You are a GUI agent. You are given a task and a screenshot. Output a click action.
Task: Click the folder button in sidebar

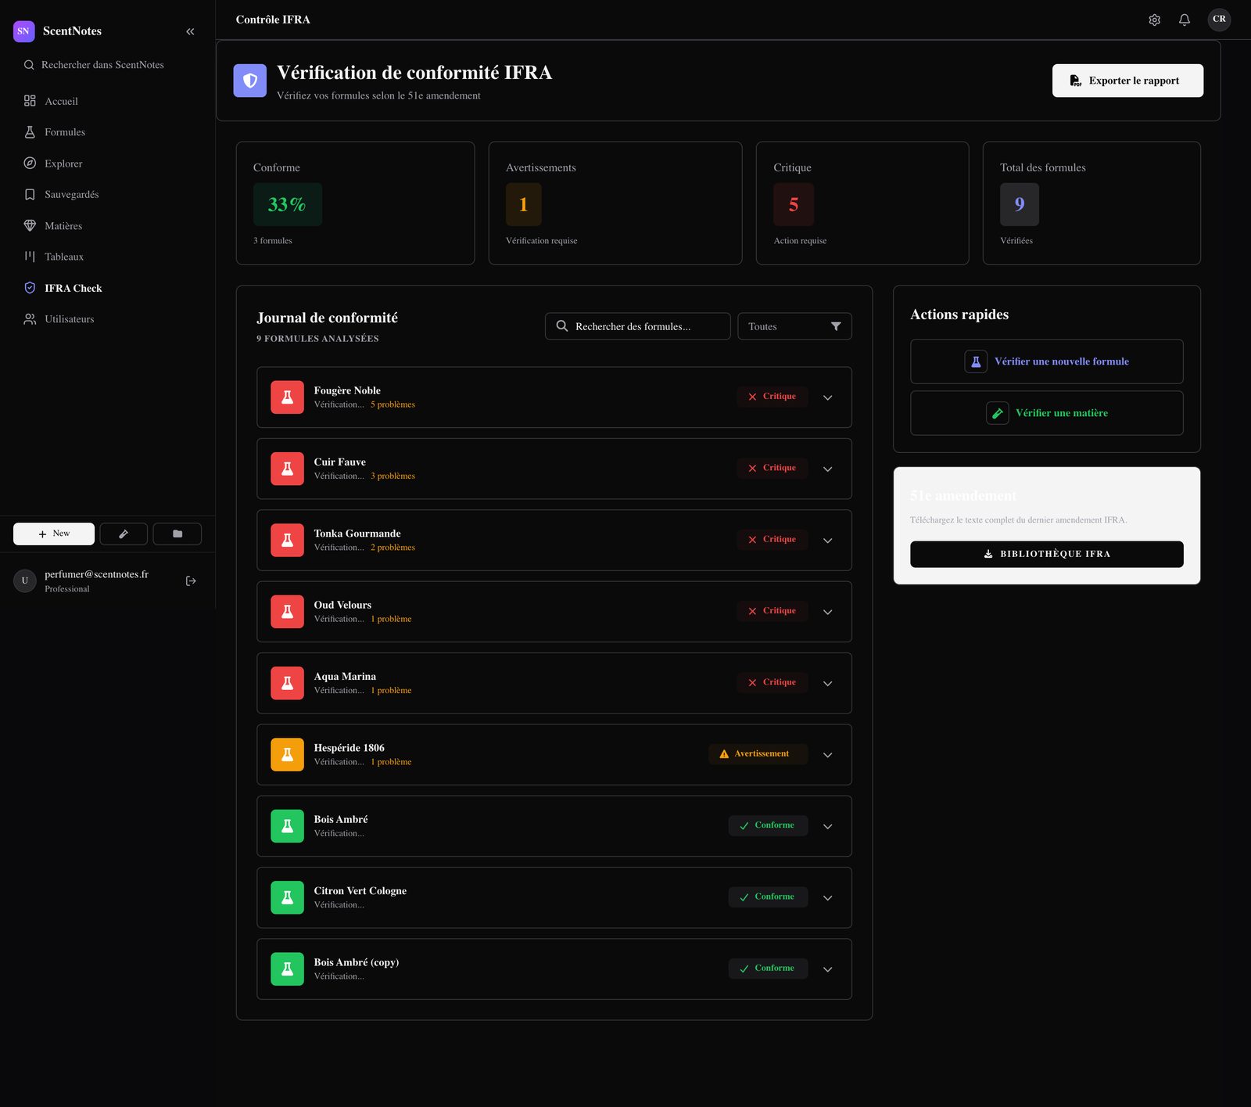pos(177,534)
